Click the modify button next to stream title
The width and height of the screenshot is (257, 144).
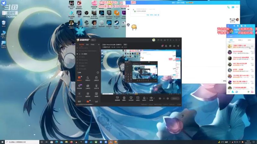(125, 44)
